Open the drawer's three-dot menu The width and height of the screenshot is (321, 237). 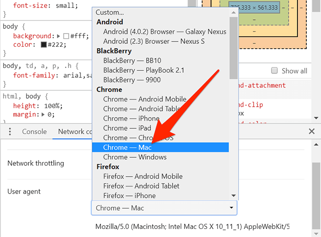[10, 131]
